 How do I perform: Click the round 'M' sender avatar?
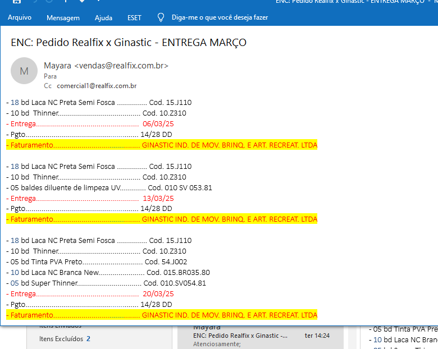point(24,71)
